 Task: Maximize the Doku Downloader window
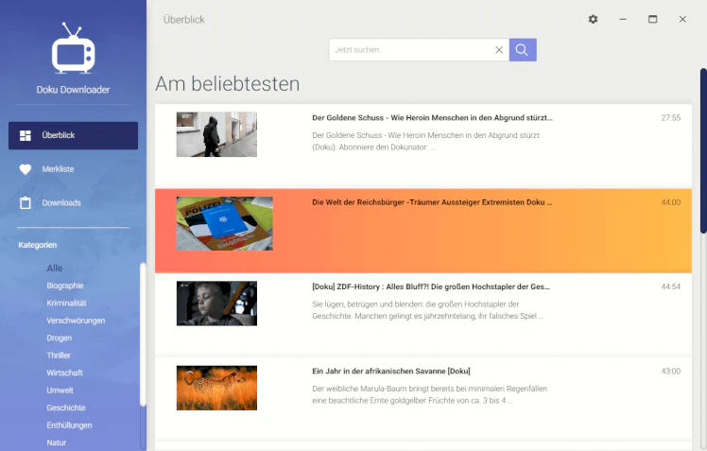652,19
